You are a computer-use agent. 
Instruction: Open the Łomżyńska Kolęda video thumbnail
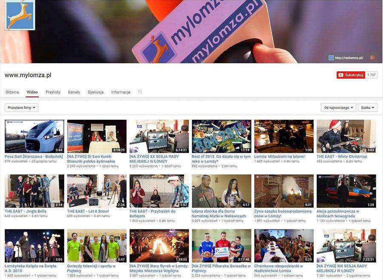pos(34,246)
